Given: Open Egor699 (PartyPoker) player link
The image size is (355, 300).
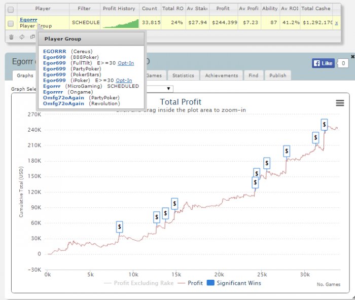Looking at the screenshot, I should [54, 69].
